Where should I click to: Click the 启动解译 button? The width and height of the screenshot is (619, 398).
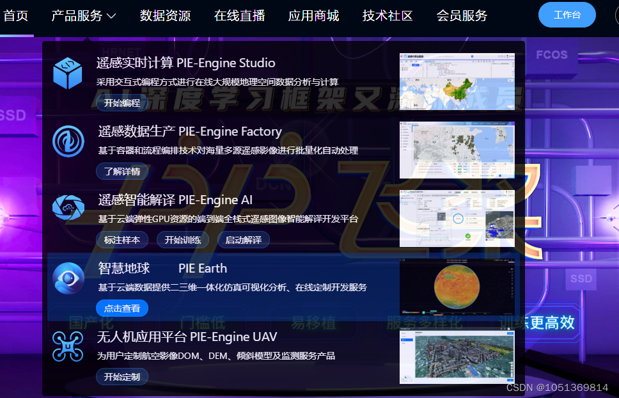(x=244, y=240)
